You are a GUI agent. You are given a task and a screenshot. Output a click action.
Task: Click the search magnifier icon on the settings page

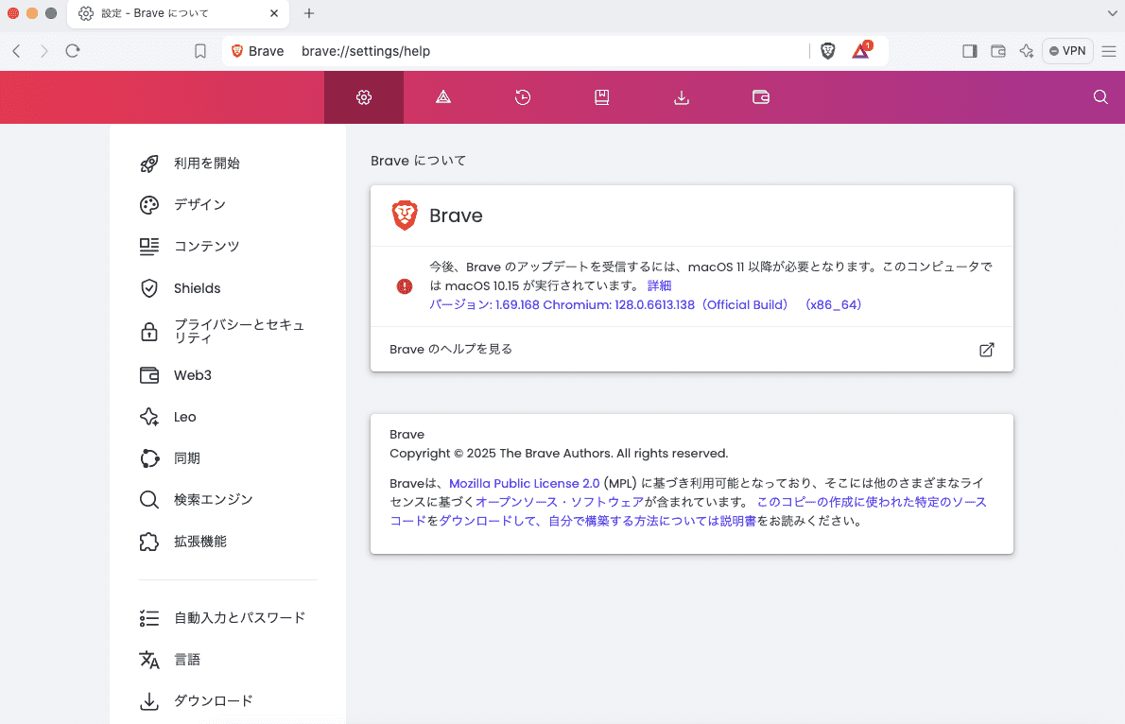click(x=1099, y=96)
